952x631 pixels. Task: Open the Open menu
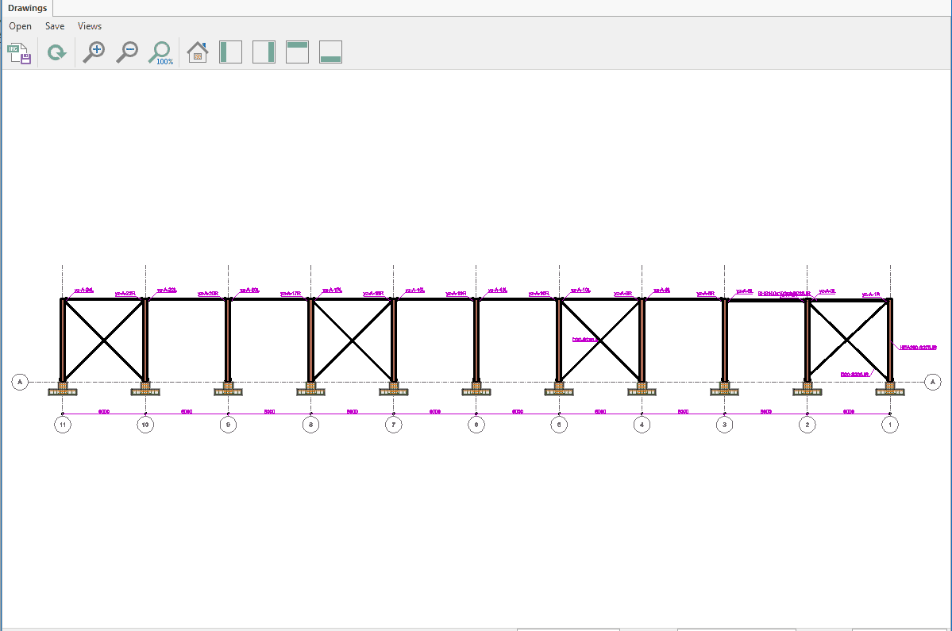(x=21, y=26)
